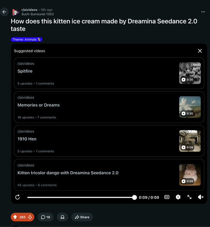Close the Suggested videos overlay
Image resolution: width=210 pixels, height=227 pixels.
coord(200,51)
